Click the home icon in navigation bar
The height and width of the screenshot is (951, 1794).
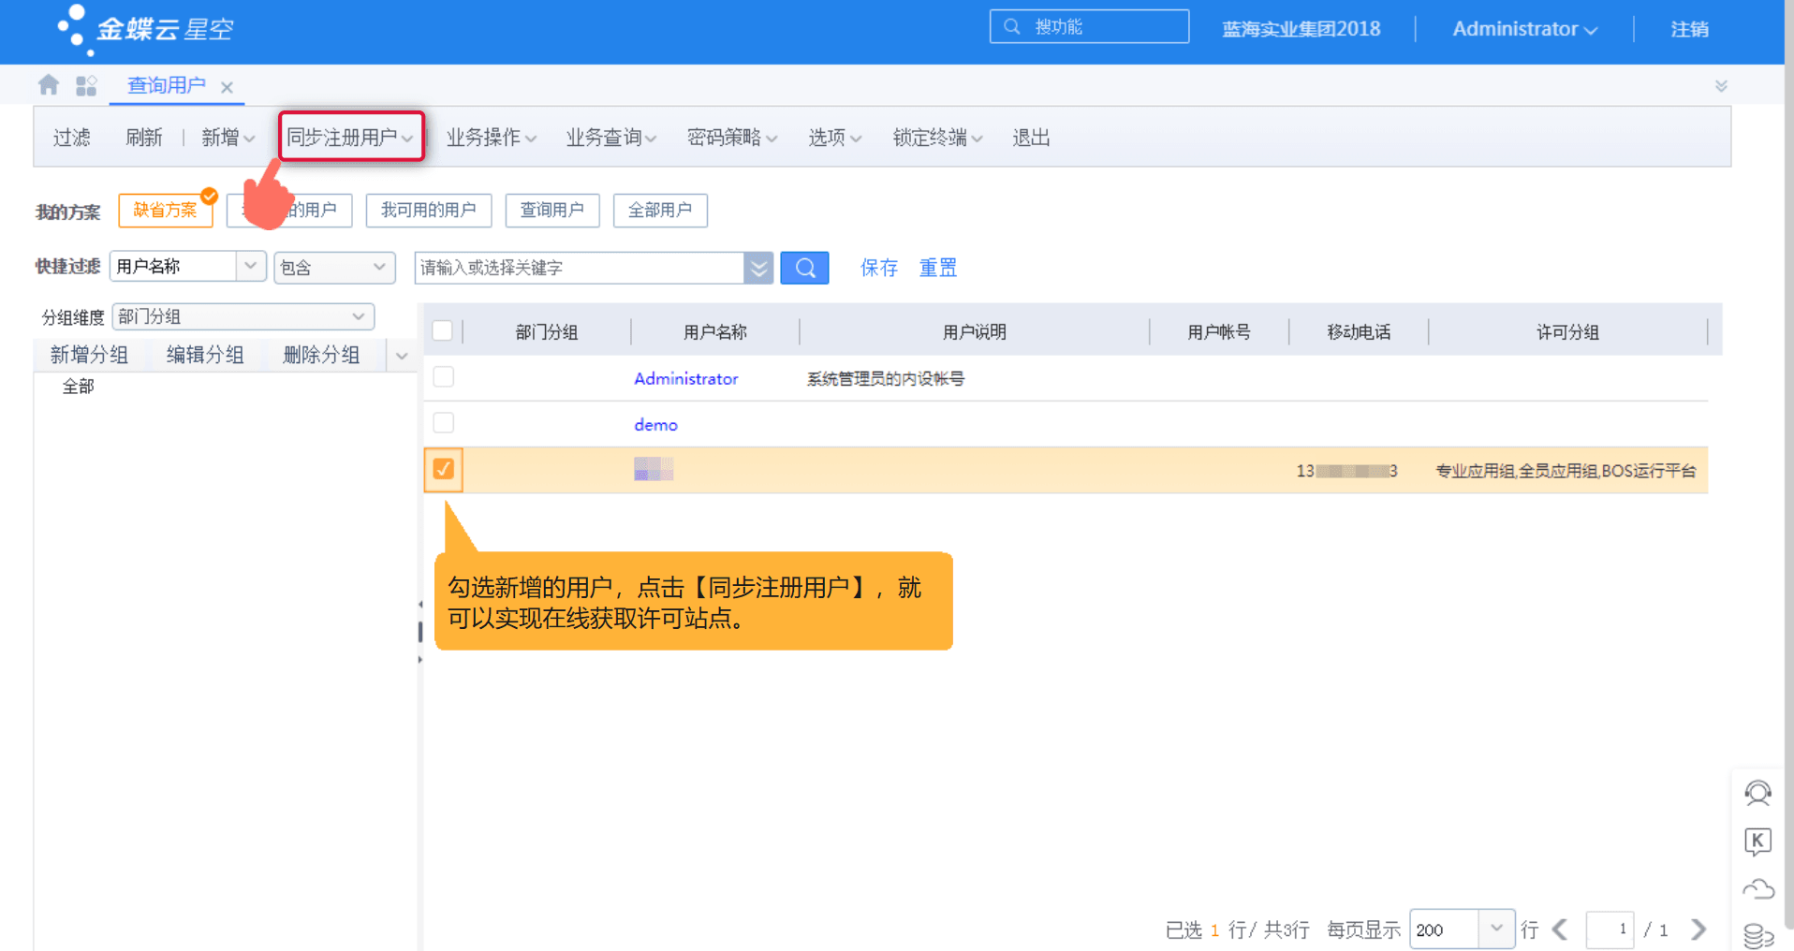(x=46, y=84)
